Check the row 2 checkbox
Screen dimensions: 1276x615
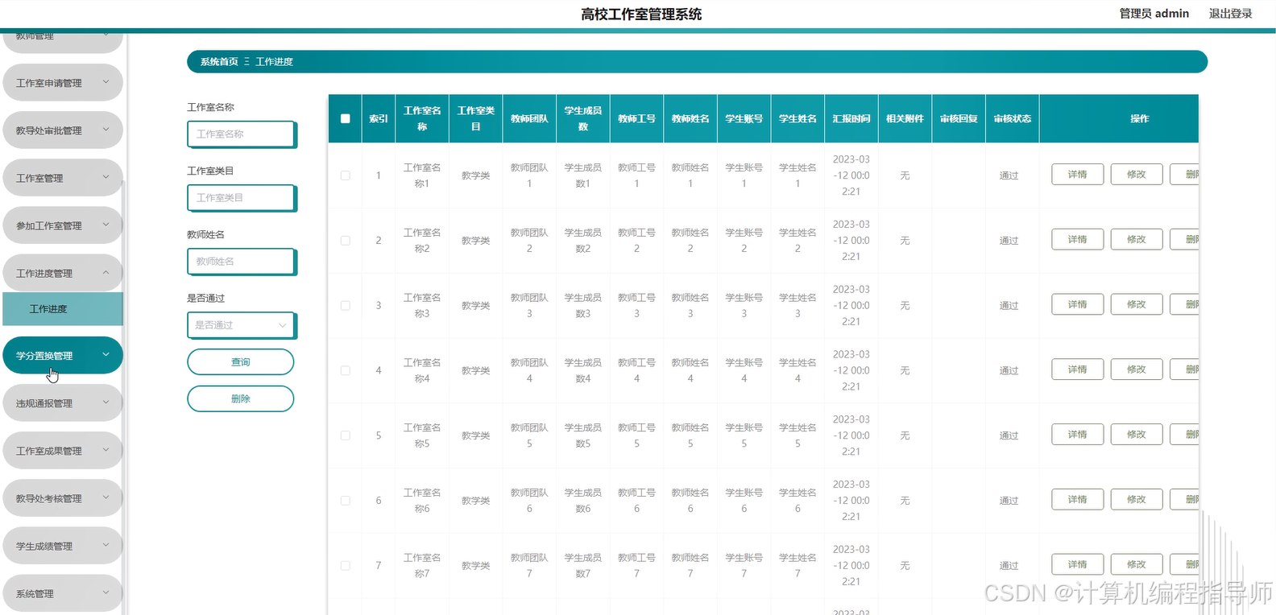coord(345,241)
